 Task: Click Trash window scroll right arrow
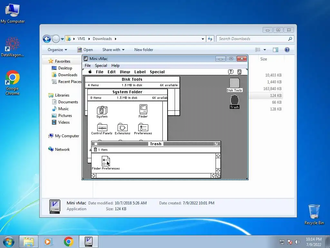213,176
